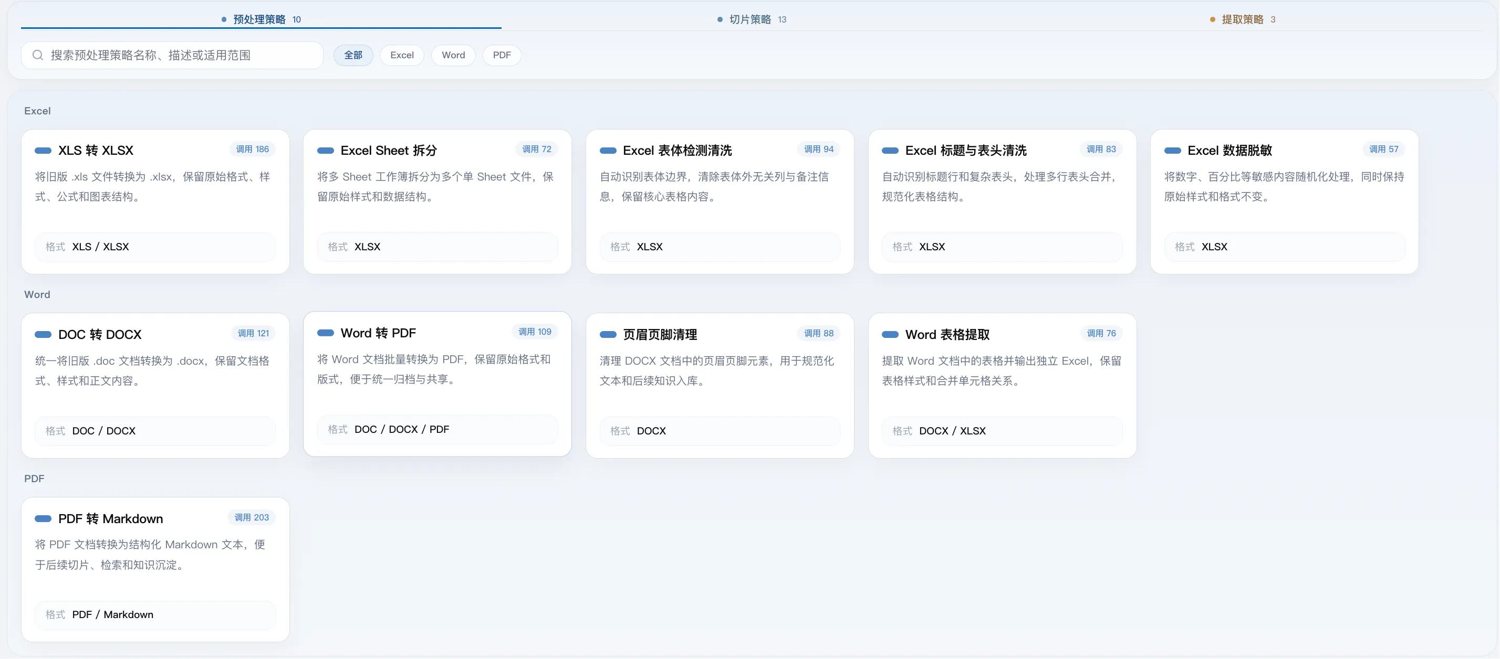Click blue pill icon beside DOC 转 DOCX
The image size is (1500, 659).
43,334
